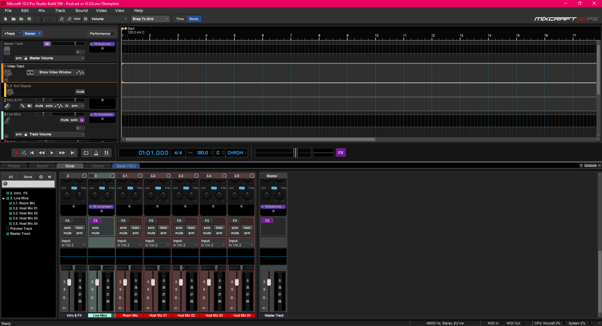Viewport: 602px width, 326px height.
Task: Mute the Room Mic mixer channel
Action: pyautogui.click(x=123, y=233)
